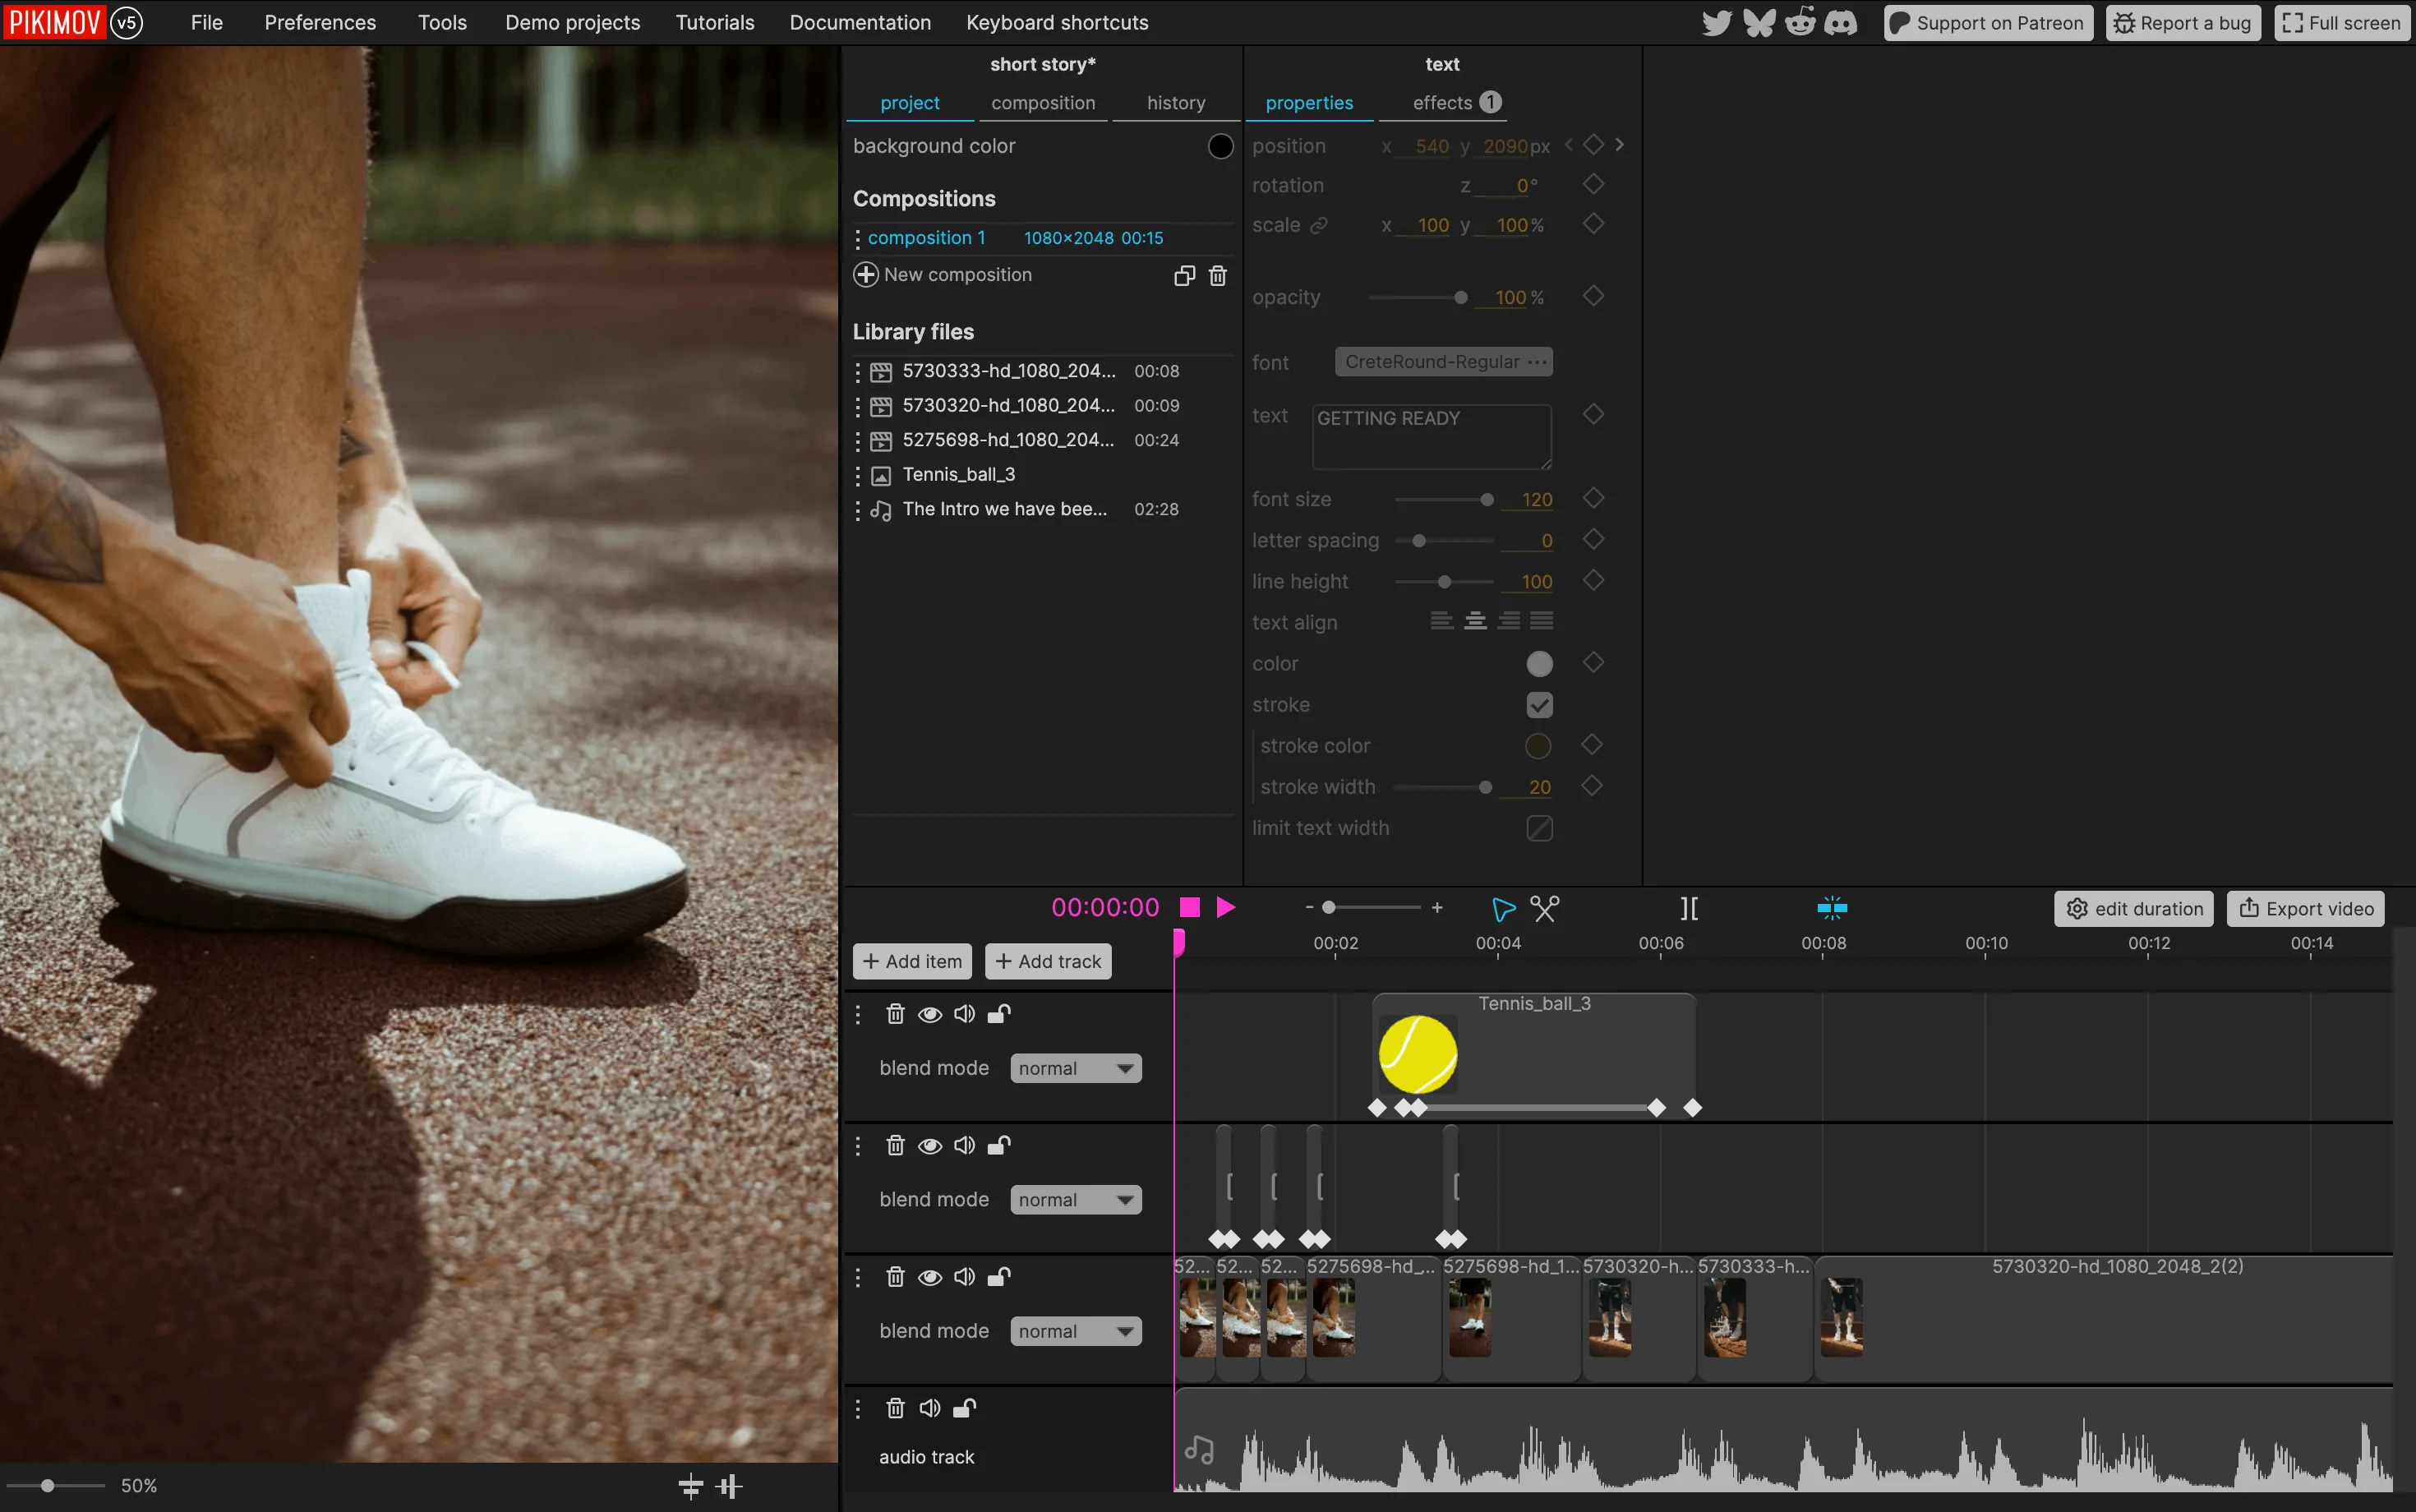Click the snapping icon above timeline
The width and height of the screenshot is (2416, 1512).
[x=1831, y=908]
